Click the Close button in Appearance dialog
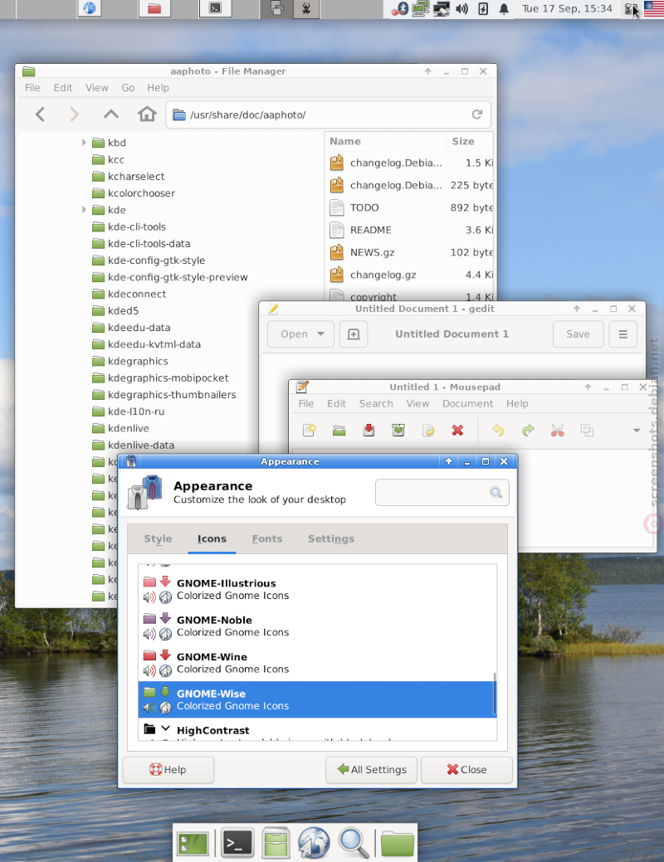 pos(466,770)
